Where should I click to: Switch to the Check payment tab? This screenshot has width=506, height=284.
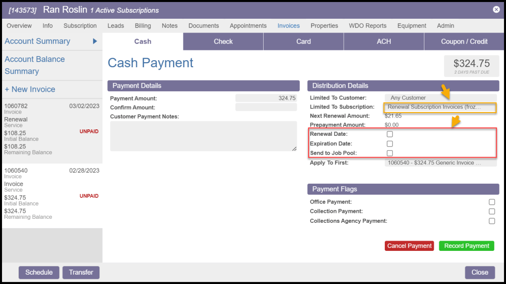(x=223, y=41)
